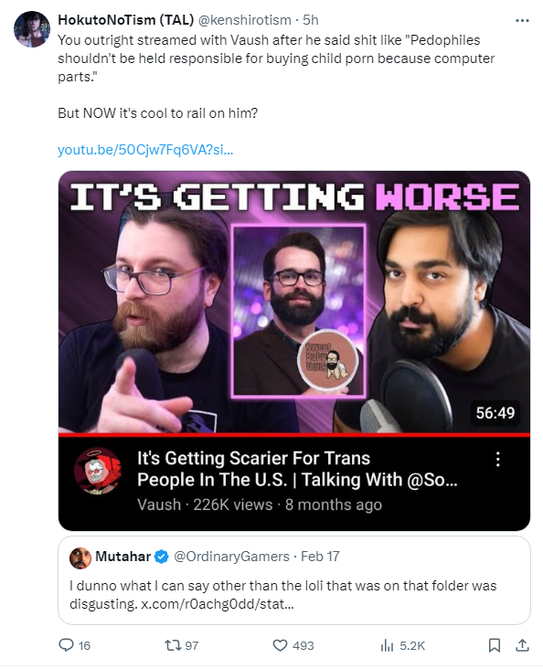Image resolution: width=543 pixels, height=669 pixels.
Task: Open the video card's vertical three-dot menu
Action: click(x=497, y=459)
